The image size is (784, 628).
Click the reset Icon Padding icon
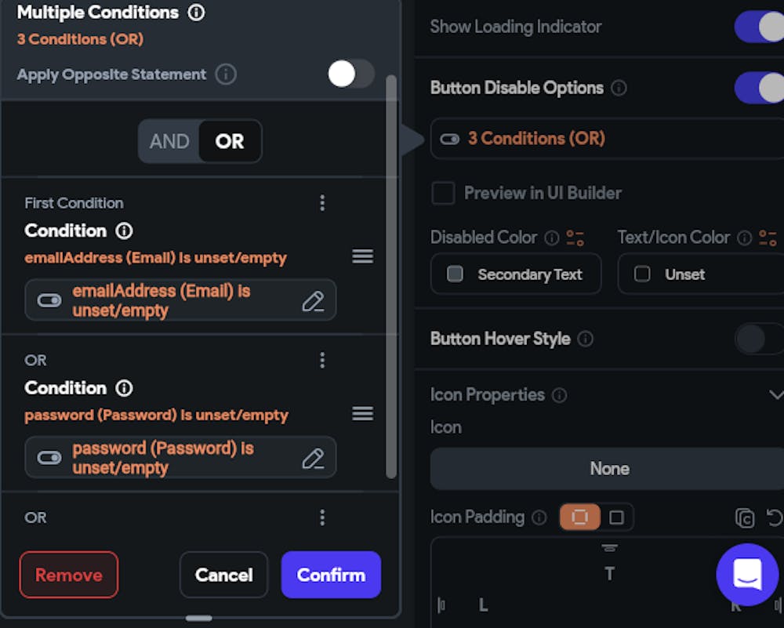(x=774, y=517)
